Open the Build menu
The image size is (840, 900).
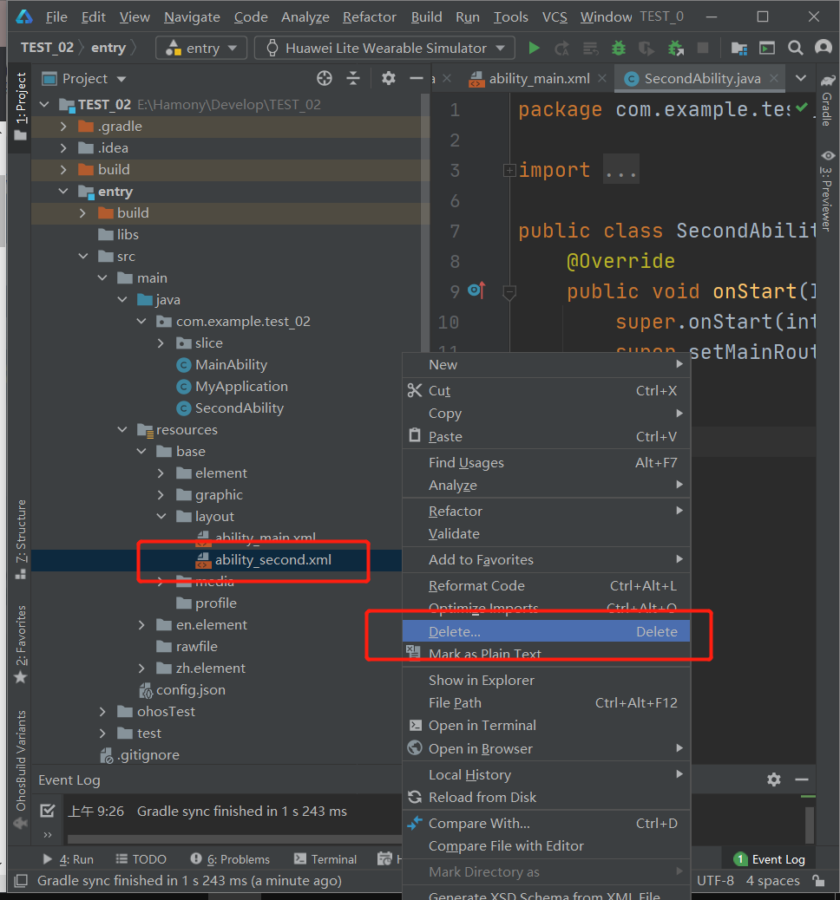426,17
